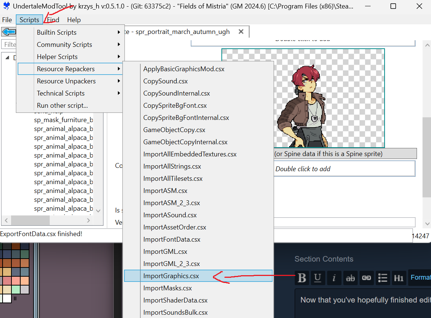
Task: Close the spr_portrait_march_autumn_ugh tab
Action: pos(241,32)
